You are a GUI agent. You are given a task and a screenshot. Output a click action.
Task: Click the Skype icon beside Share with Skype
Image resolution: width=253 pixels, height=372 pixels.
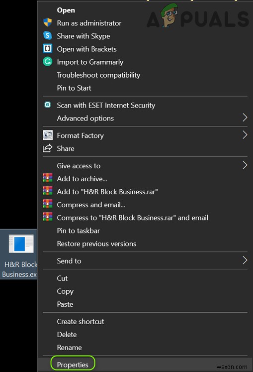point(47,35)
